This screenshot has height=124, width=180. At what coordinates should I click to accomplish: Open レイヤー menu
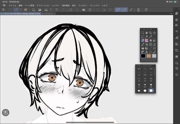[x=56, y=6]
